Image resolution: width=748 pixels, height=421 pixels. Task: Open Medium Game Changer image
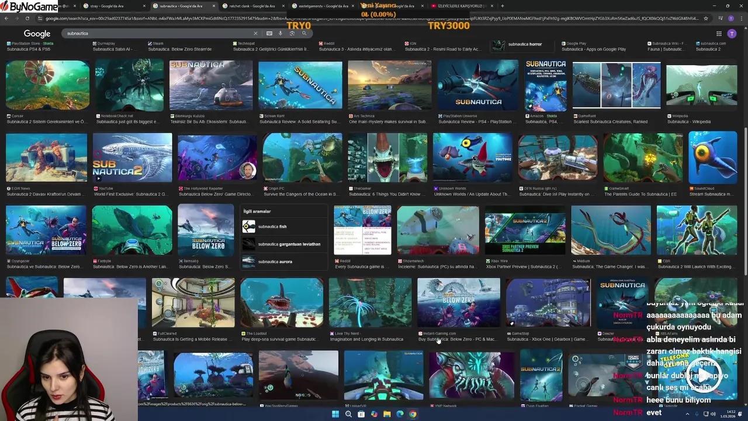coord(611,230)
